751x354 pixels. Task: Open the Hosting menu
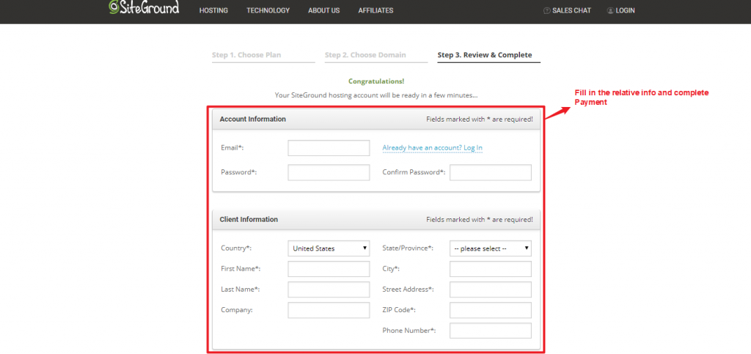pyautogui.click(x=213, y=11)
